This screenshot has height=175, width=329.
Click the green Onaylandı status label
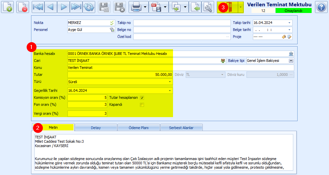293,11
